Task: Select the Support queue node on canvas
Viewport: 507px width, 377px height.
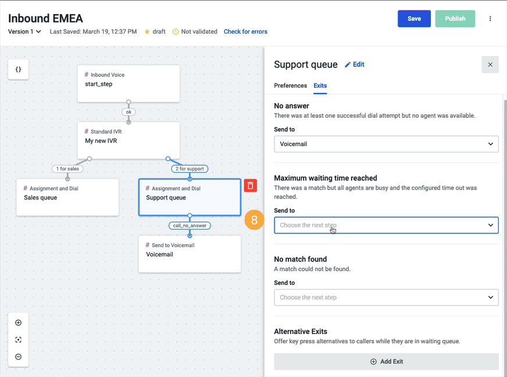Action: [x=190, y=197]
